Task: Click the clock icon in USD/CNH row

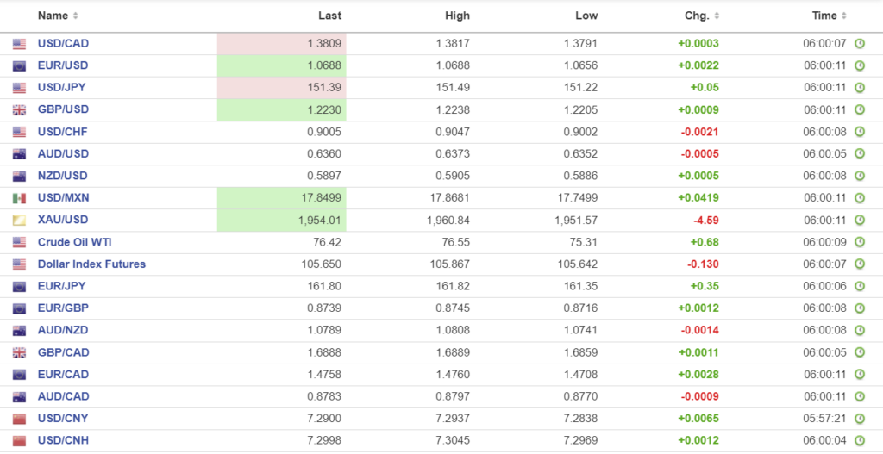Action: coord(859,441)
